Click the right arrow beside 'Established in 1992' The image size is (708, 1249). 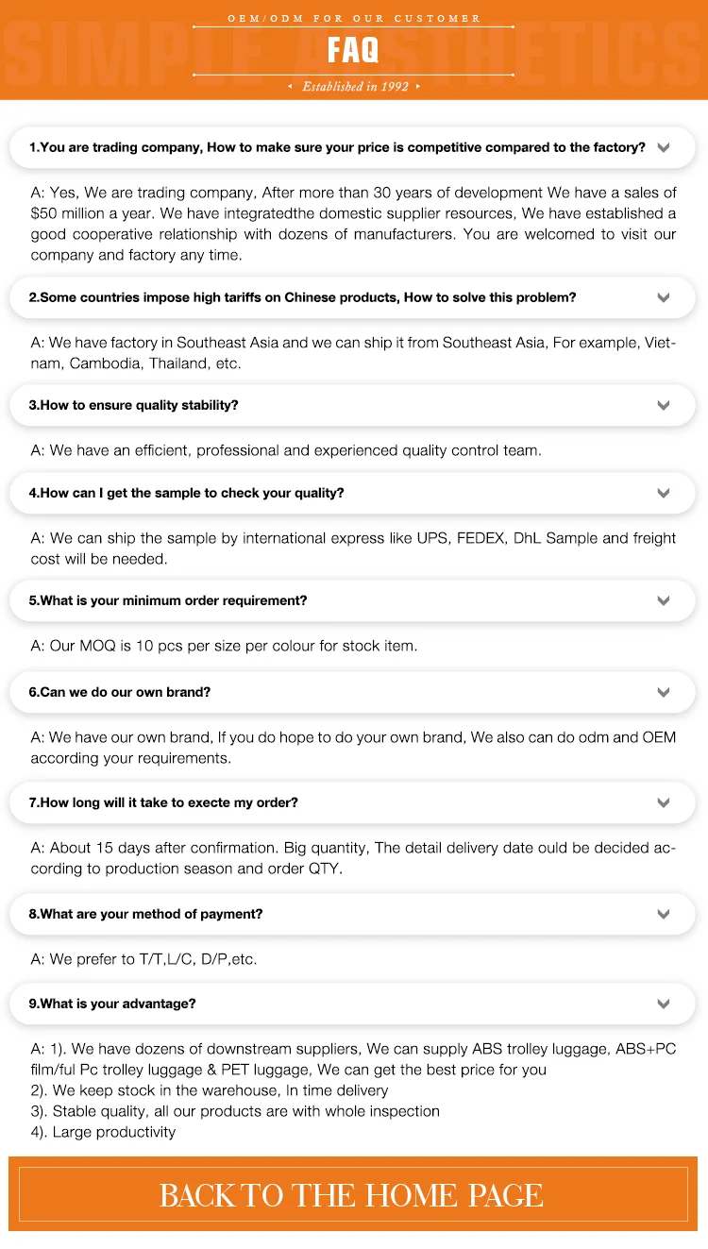[417, 87]
